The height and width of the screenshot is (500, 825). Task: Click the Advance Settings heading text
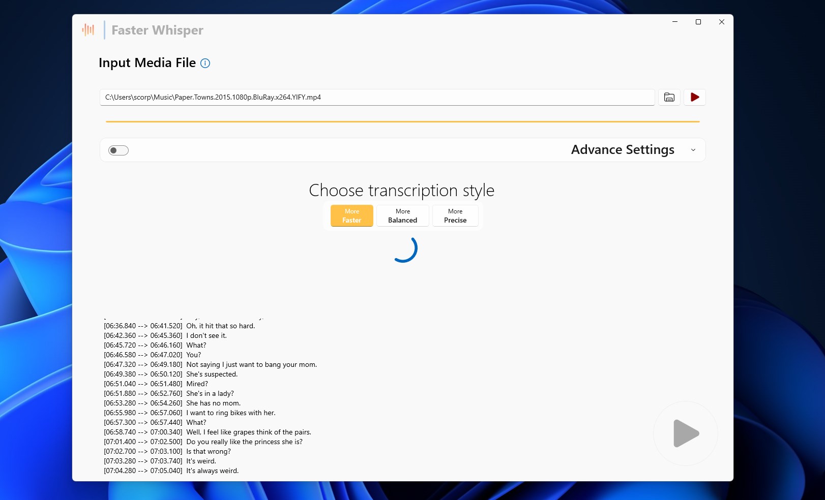tap(623, 150)
